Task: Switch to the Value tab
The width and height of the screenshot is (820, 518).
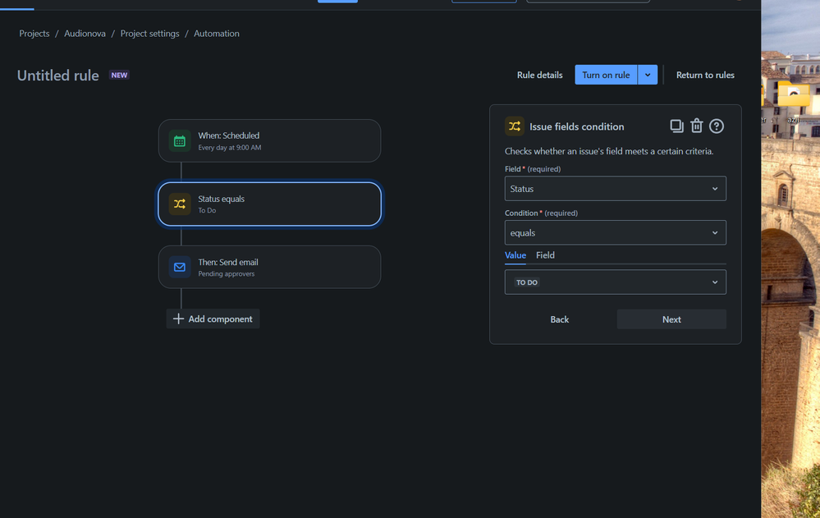Action: [515, 255]
